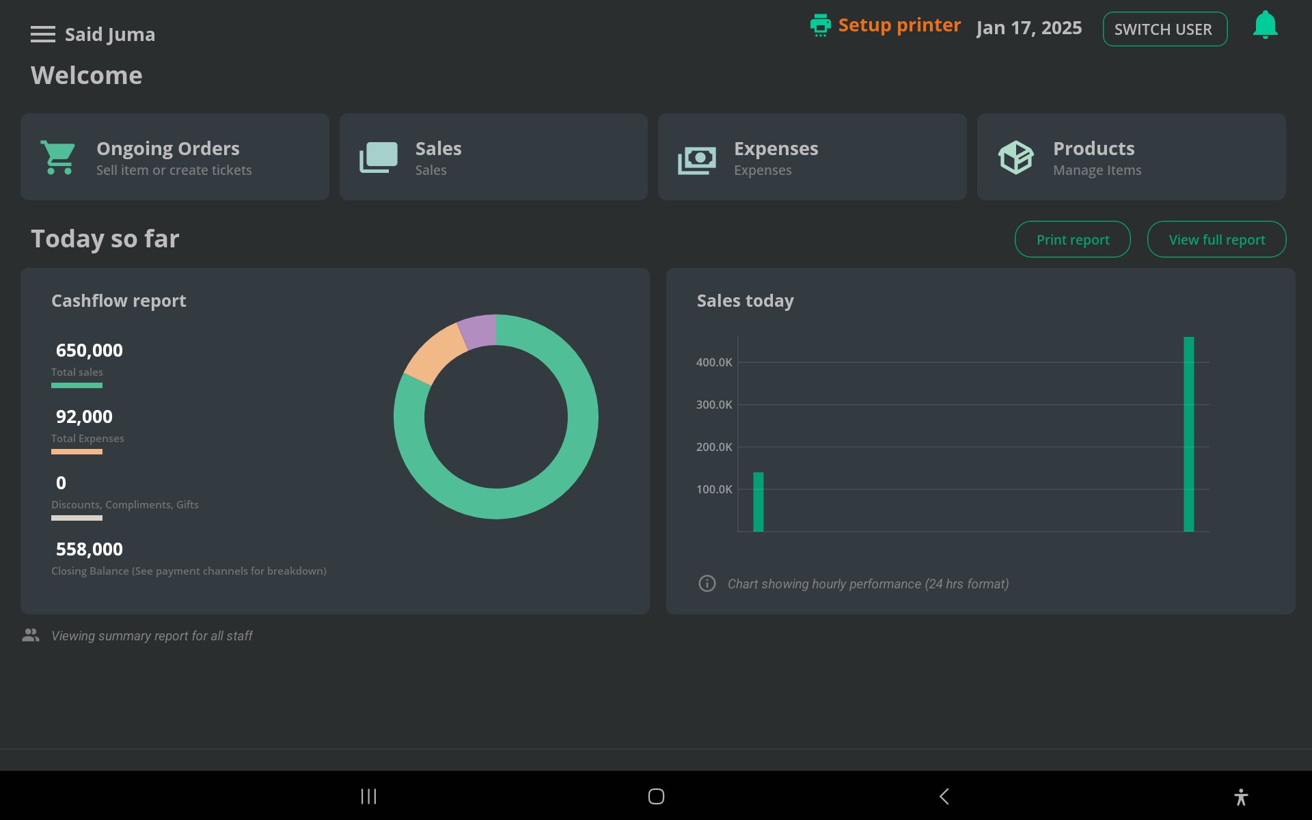Tap the staff group icon near summary text
This screenshot has height=820, width=1312.
[x=30, y=634]
